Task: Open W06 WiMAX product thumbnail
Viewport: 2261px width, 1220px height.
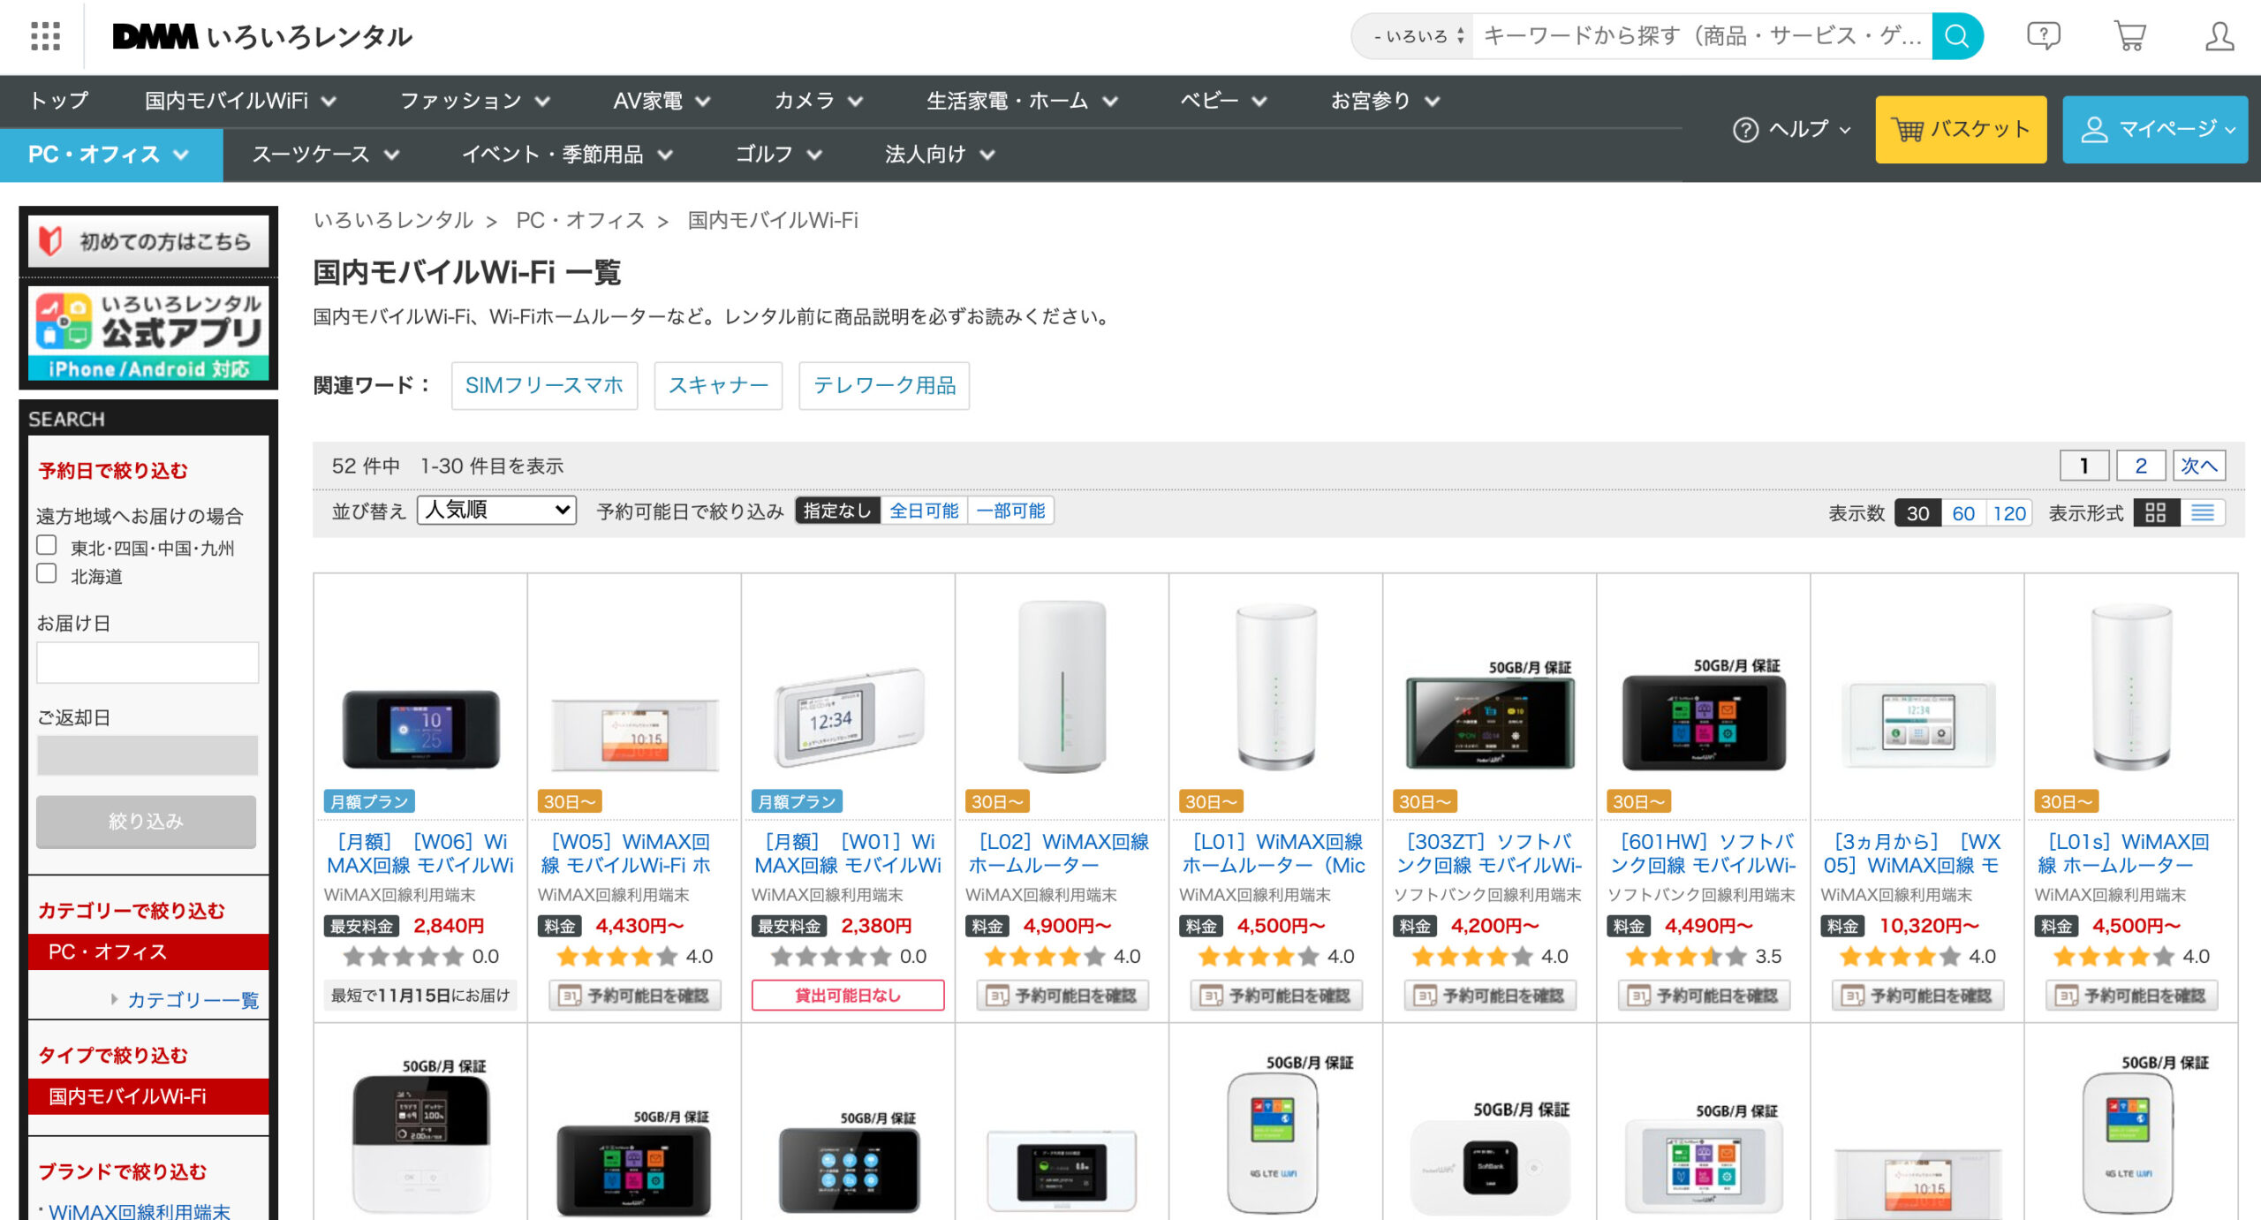Action: [420, 730]
